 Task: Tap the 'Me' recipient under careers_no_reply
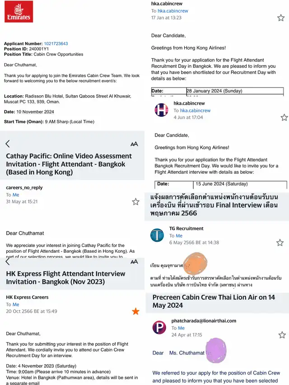(16, 195)
